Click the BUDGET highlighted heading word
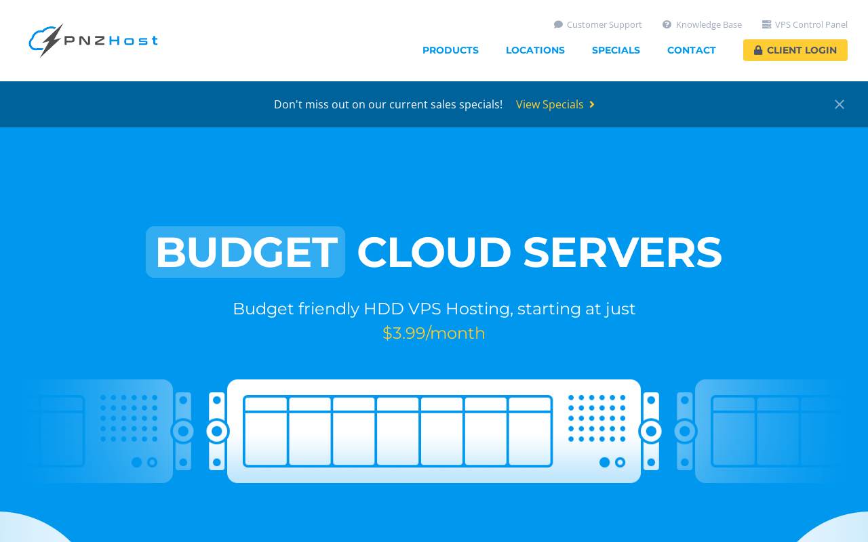 (x=245, y=252)
